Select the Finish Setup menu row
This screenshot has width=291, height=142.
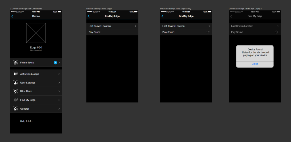coord(36,63)
